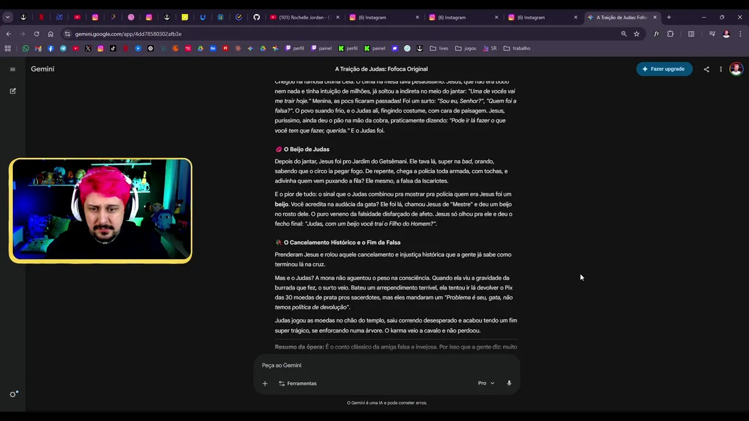Open the pinned GitHub tab

pyautogui.click(x=256, y=17)
